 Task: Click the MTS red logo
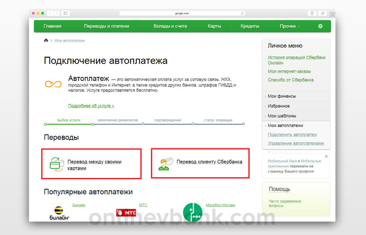(126, 212)
